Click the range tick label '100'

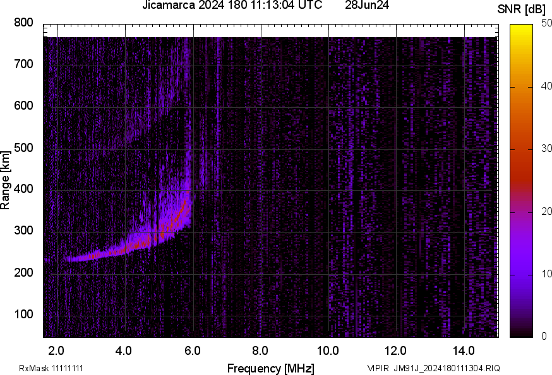point(23,314)
